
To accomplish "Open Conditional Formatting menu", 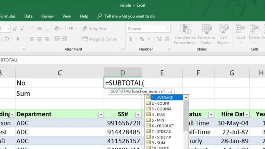I will click(x=185, y=34).
